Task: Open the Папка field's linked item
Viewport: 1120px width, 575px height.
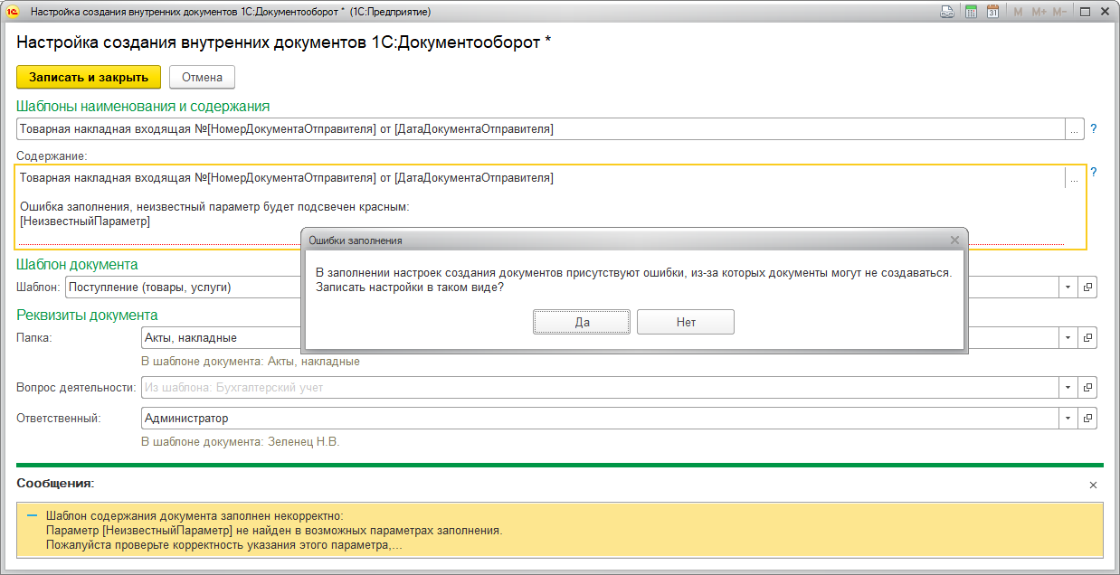Action: pyautogui.click(x=1088, y=337)
